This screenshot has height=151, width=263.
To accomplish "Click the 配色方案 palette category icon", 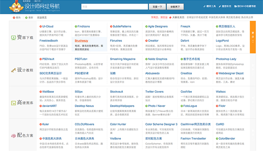I will [x=14, y=135].
